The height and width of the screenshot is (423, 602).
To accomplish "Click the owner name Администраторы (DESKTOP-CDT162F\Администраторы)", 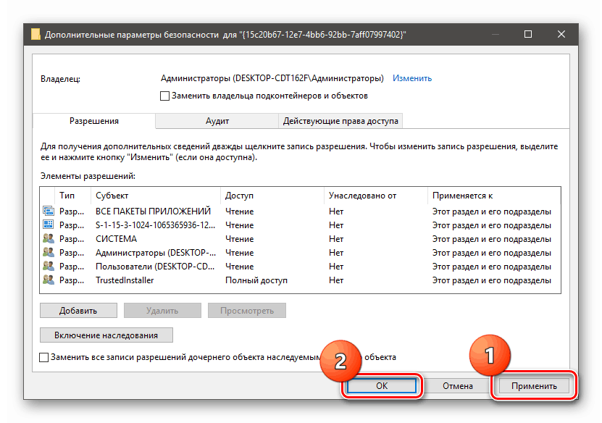I will click(272, 78).
